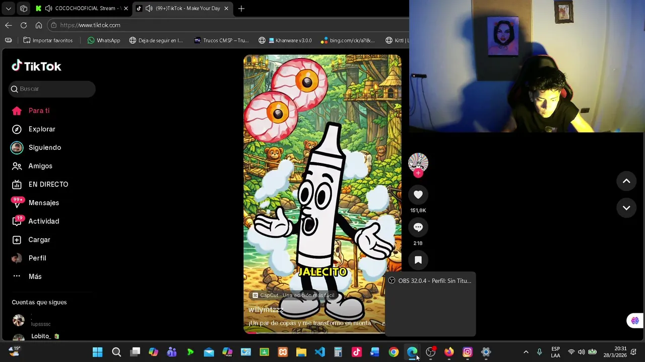645x362 pixels.
Task: Open the Deja de seguir bookmark
Action: 156,40
